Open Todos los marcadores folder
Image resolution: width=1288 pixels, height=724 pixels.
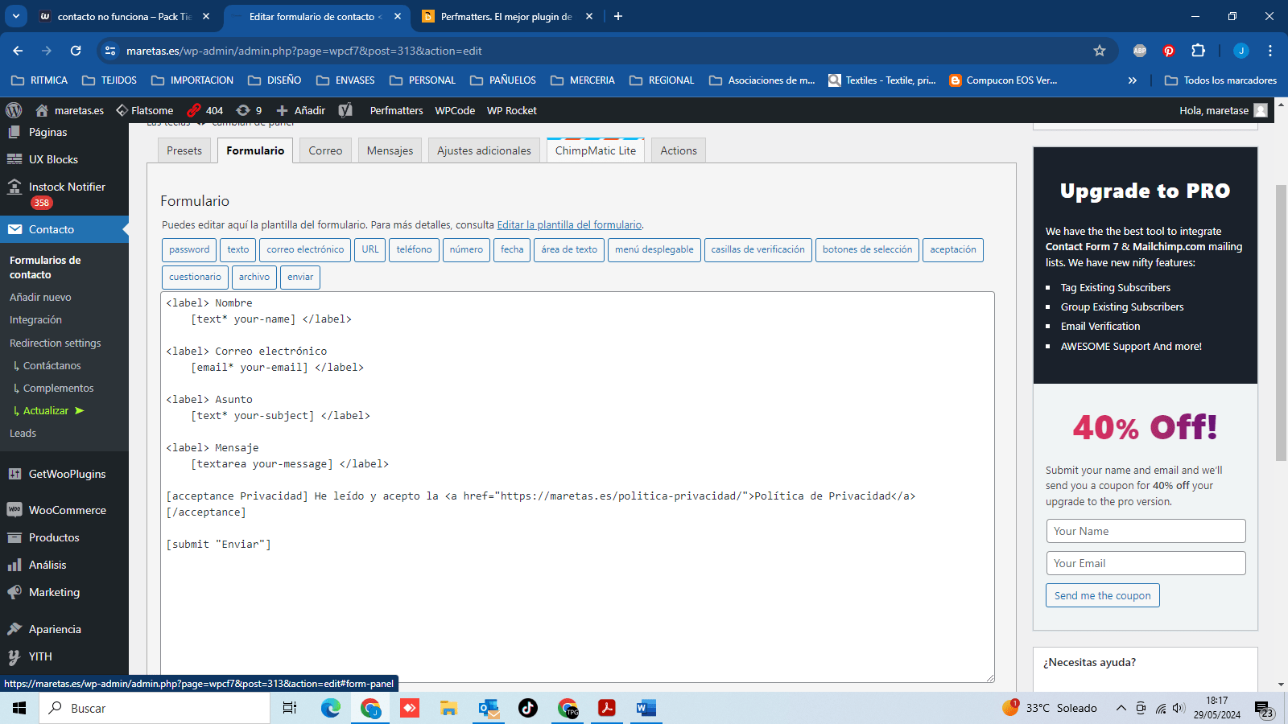tap(1220, 80)
